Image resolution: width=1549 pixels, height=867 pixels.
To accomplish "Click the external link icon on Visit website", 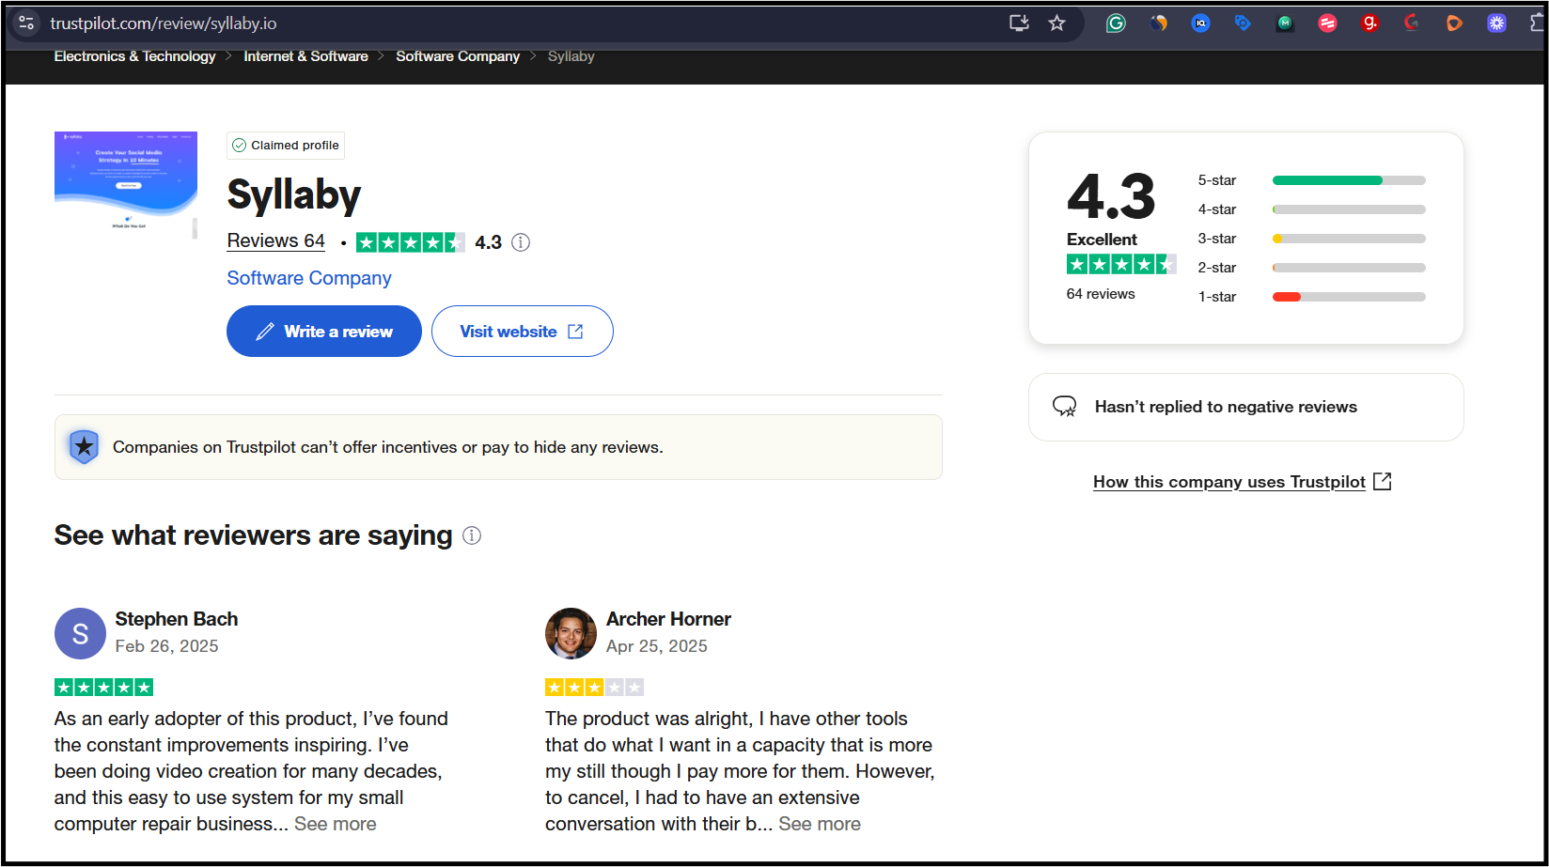I will click(x=575, y=332).
